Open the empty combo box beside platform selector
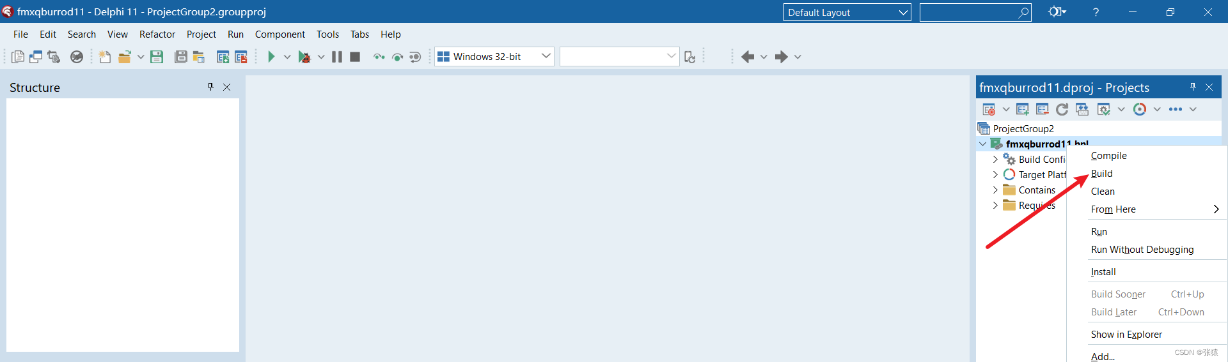 click(619, 56)
